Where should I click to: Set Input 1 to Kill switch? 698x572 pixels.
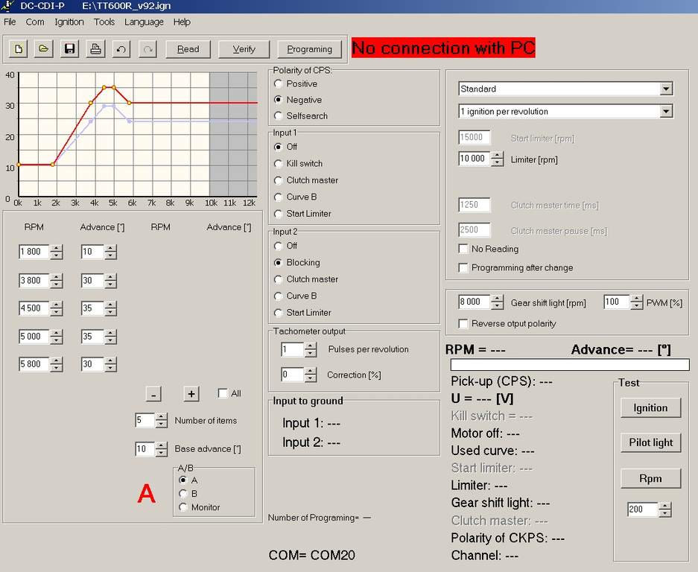click(x=279, y=163)
